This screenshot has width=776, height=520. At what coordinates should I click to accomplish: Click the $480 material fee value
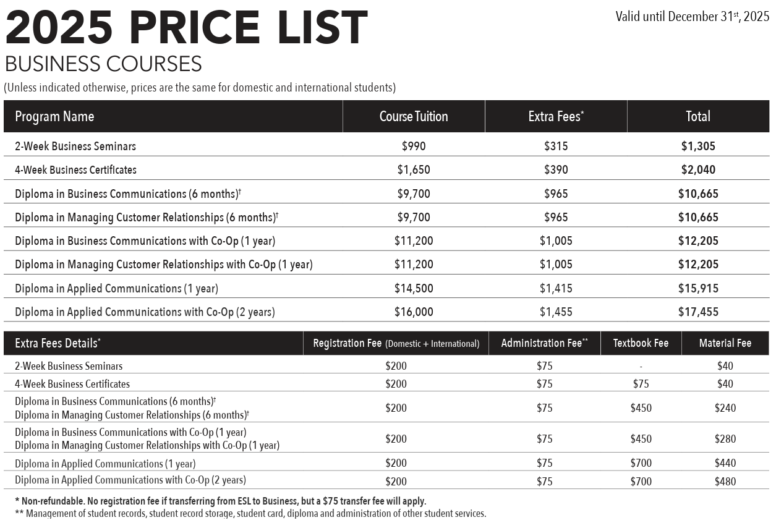pyautogui.click(x=725, y=481)
